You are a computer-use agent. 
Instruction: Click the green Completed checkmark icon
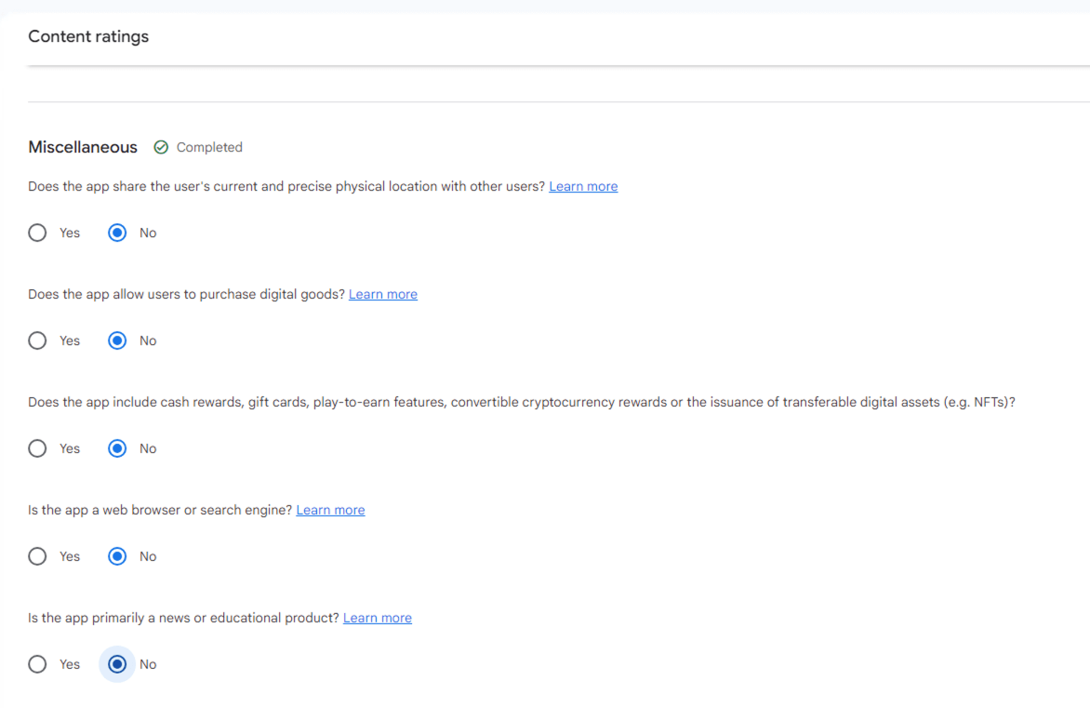click(x=161, y=147)
